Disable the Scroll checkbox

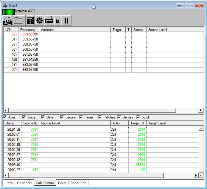[x=138, y=117]
